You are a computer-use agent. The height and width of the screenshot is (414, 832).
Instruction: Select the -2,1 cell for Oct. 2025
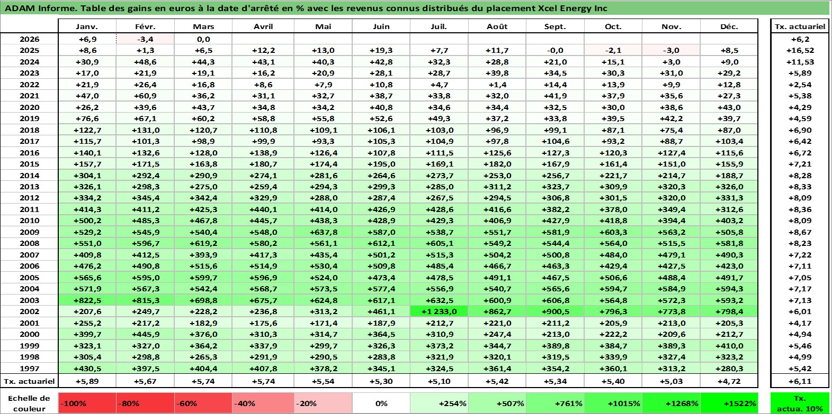pos(613,50)
